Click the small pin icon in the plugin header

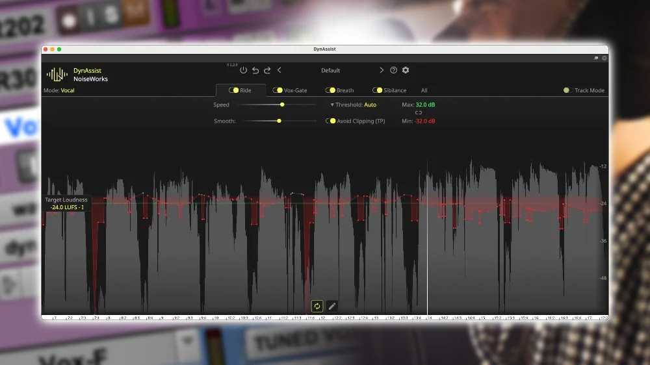click(596, 58)
